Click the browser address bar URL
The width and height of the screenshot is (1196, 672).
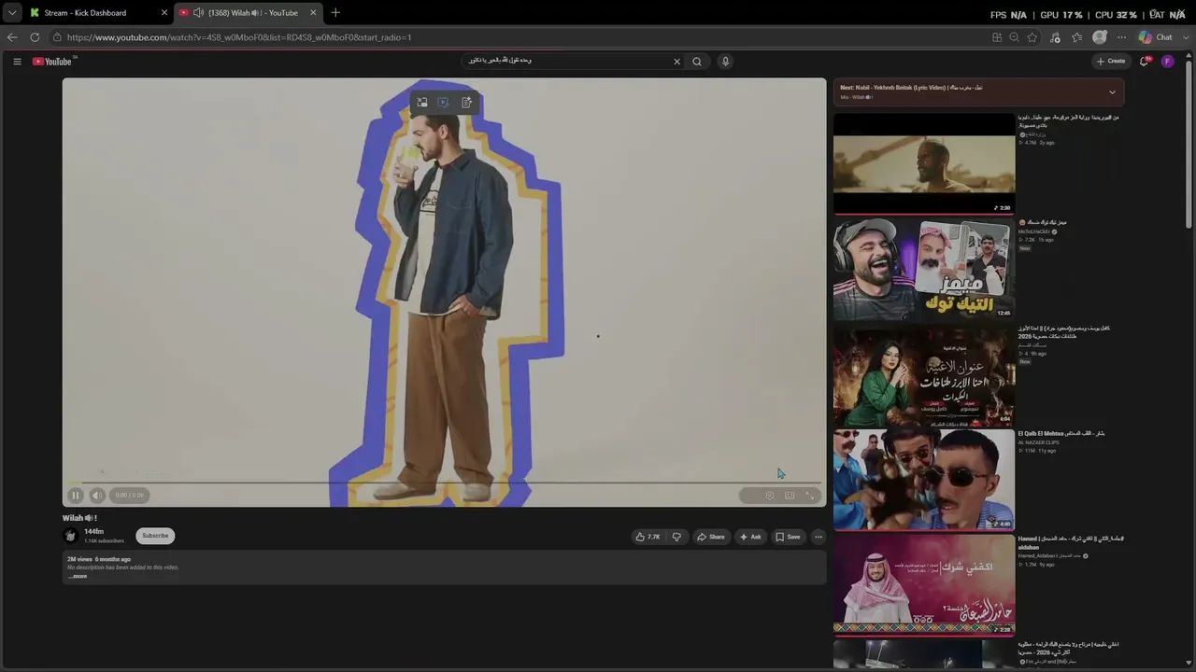[239, 37]
